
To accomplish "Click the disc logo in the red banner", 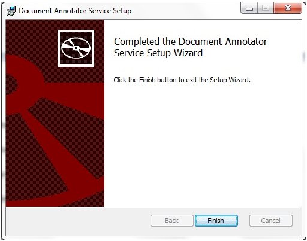I will point(76,48).
